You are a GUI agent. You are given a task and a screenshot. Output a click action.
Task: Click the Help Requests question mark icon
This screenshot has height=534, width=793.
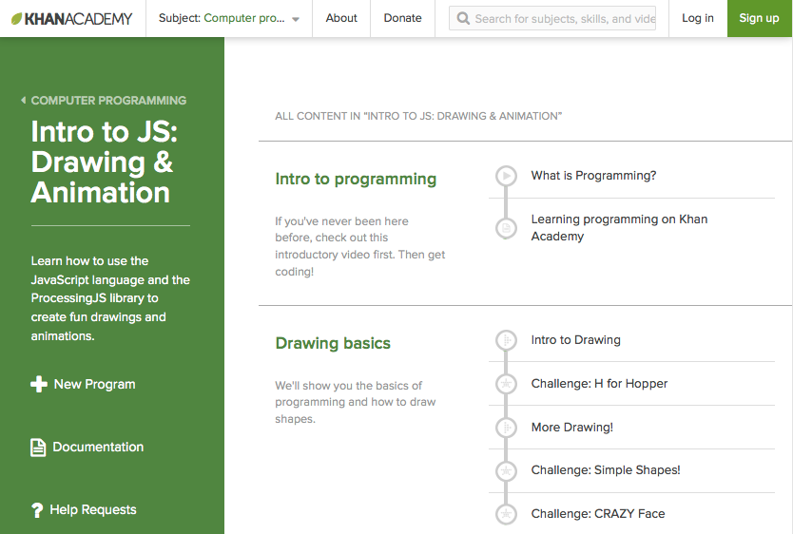tap(37, 510)
